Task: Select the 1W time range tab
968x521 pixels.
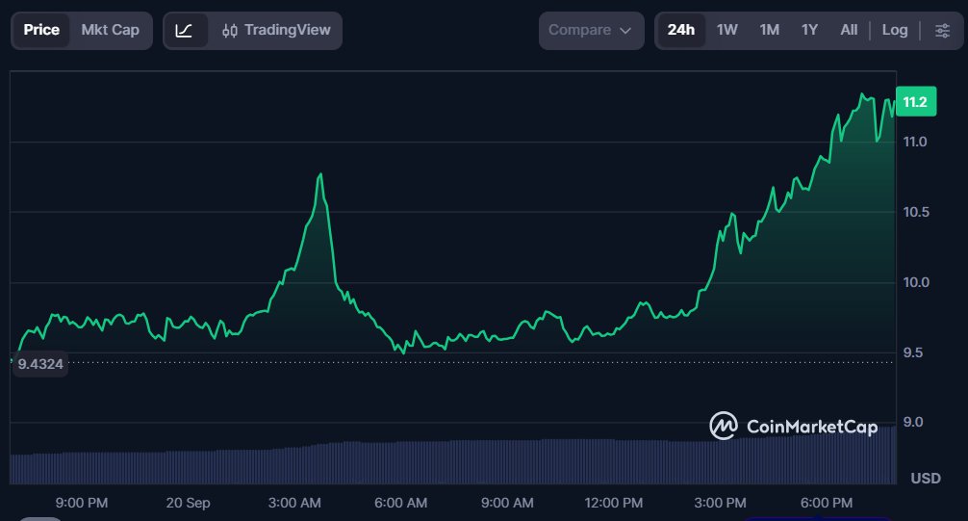Action: pyautogui.click(x=727, y=30)
